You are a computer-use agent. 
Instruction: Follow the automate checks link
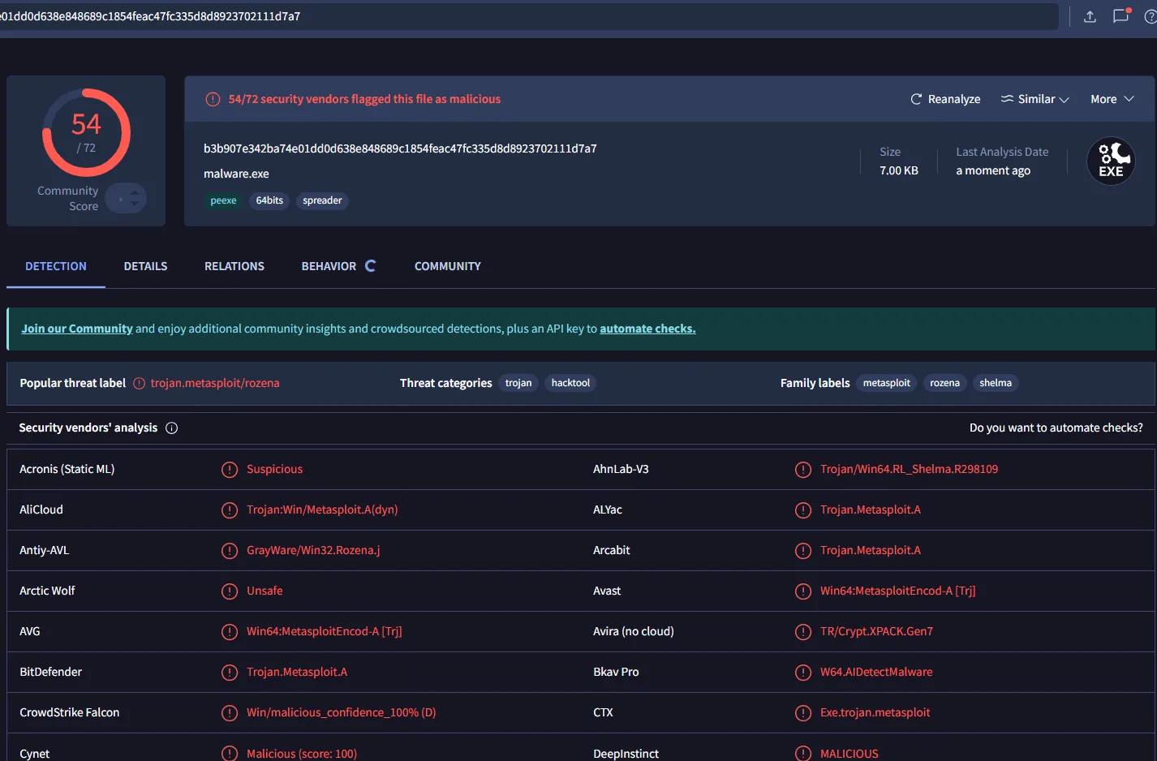(647, 329)
